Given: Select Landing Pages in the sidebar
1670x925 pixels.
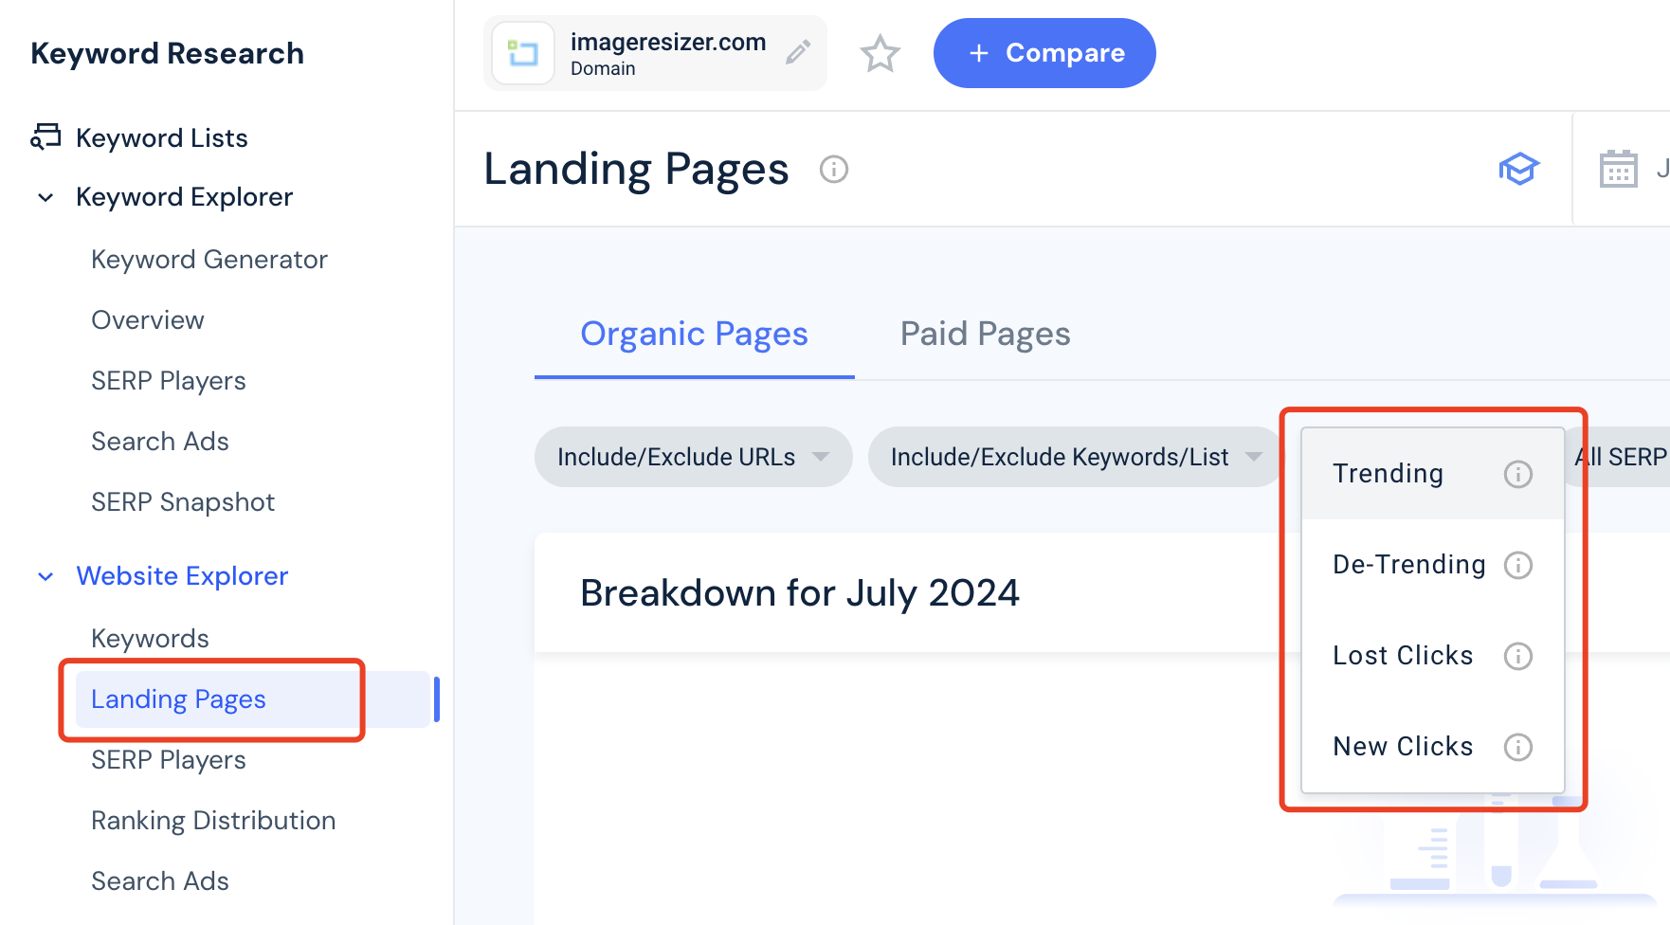Looking at the screenshot, I should (254, 699).
